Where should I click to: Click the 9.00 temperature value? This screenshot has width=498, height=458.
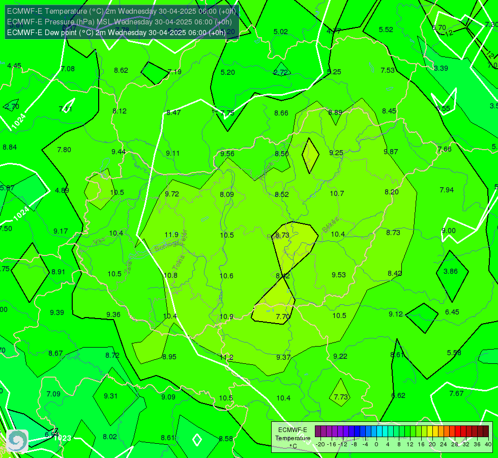point(449,231)
